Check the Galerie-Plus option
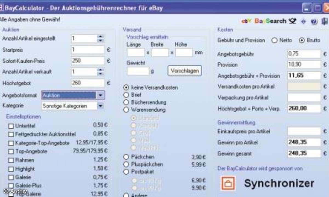The image size is (329, 197). [x=11, y=186]
